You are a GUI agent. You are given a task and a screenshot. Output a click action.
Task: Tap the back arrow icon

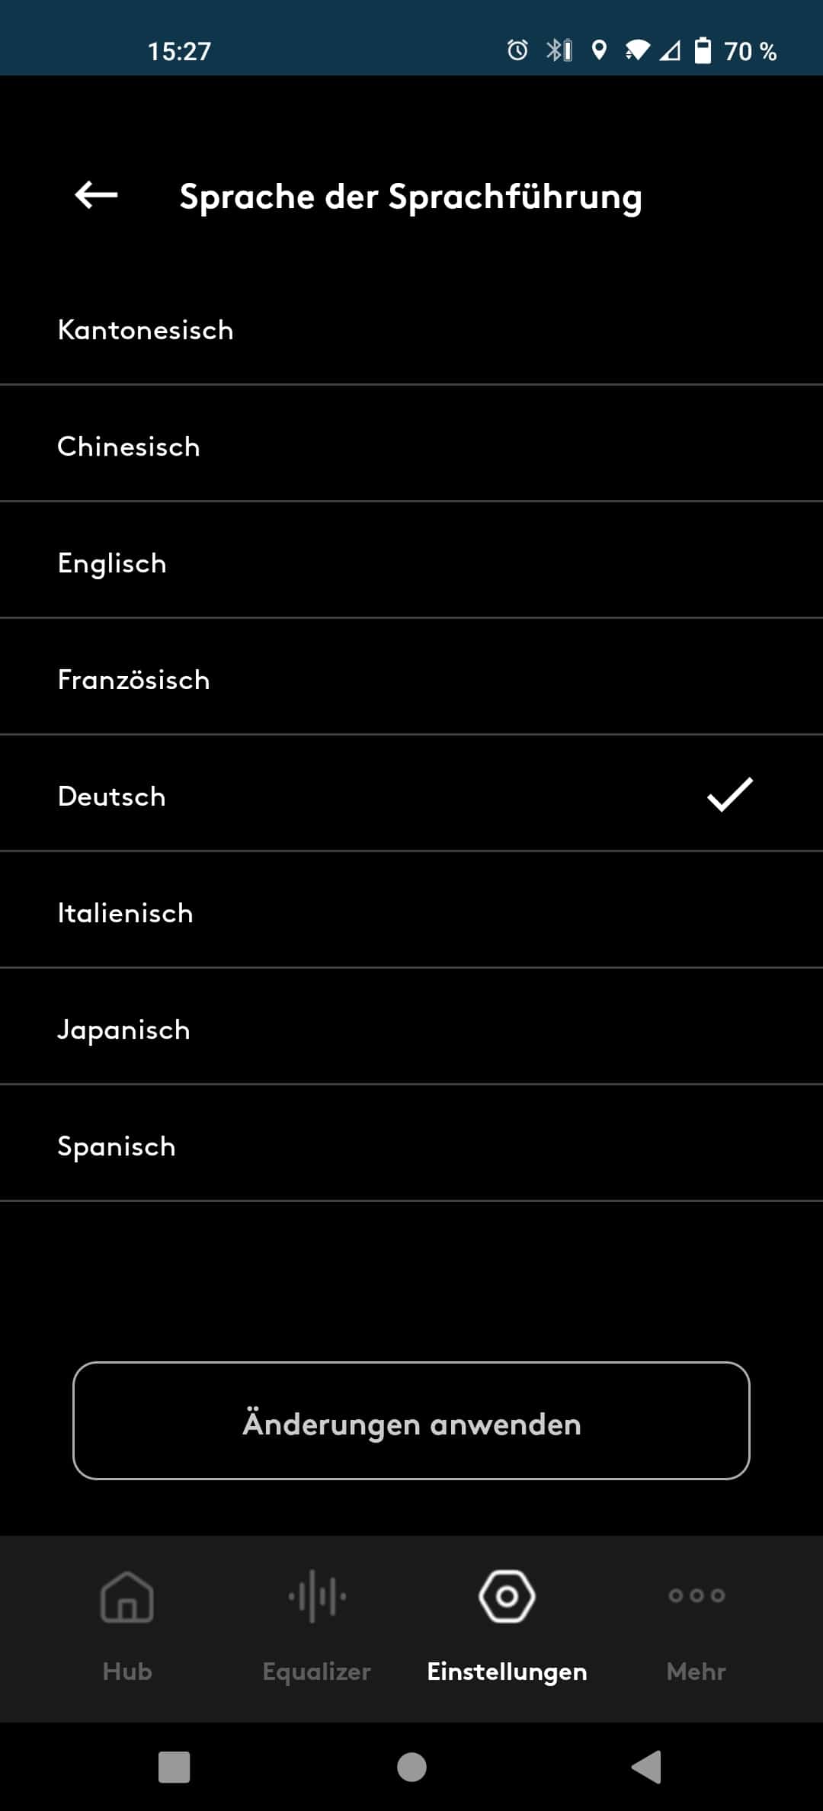click(x=96, y=195)
